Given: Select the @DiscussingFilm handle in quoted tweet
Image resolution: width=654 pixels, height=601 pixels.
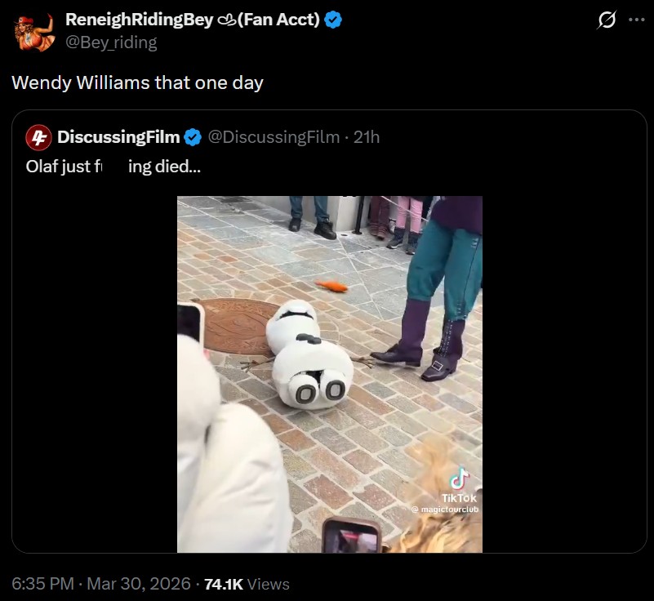Looking at the screenshot, I should pyautogui.click(x=274, y=136).
